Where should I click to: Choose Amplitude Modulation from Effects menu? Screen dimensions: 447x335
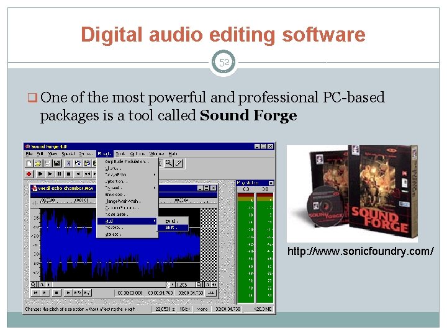(127, 161)
